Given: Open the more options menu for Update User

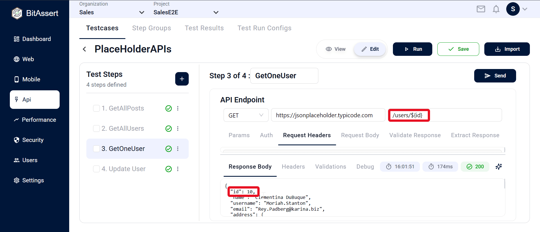Looking at the screenshot, I should (177, 169).
